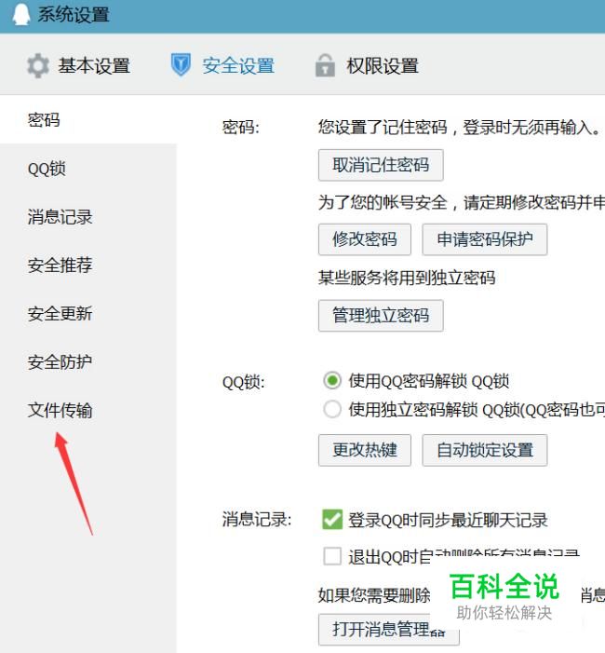Click the 管理独立密码 button
Viewport: 605px width, 653px height.
381,315
